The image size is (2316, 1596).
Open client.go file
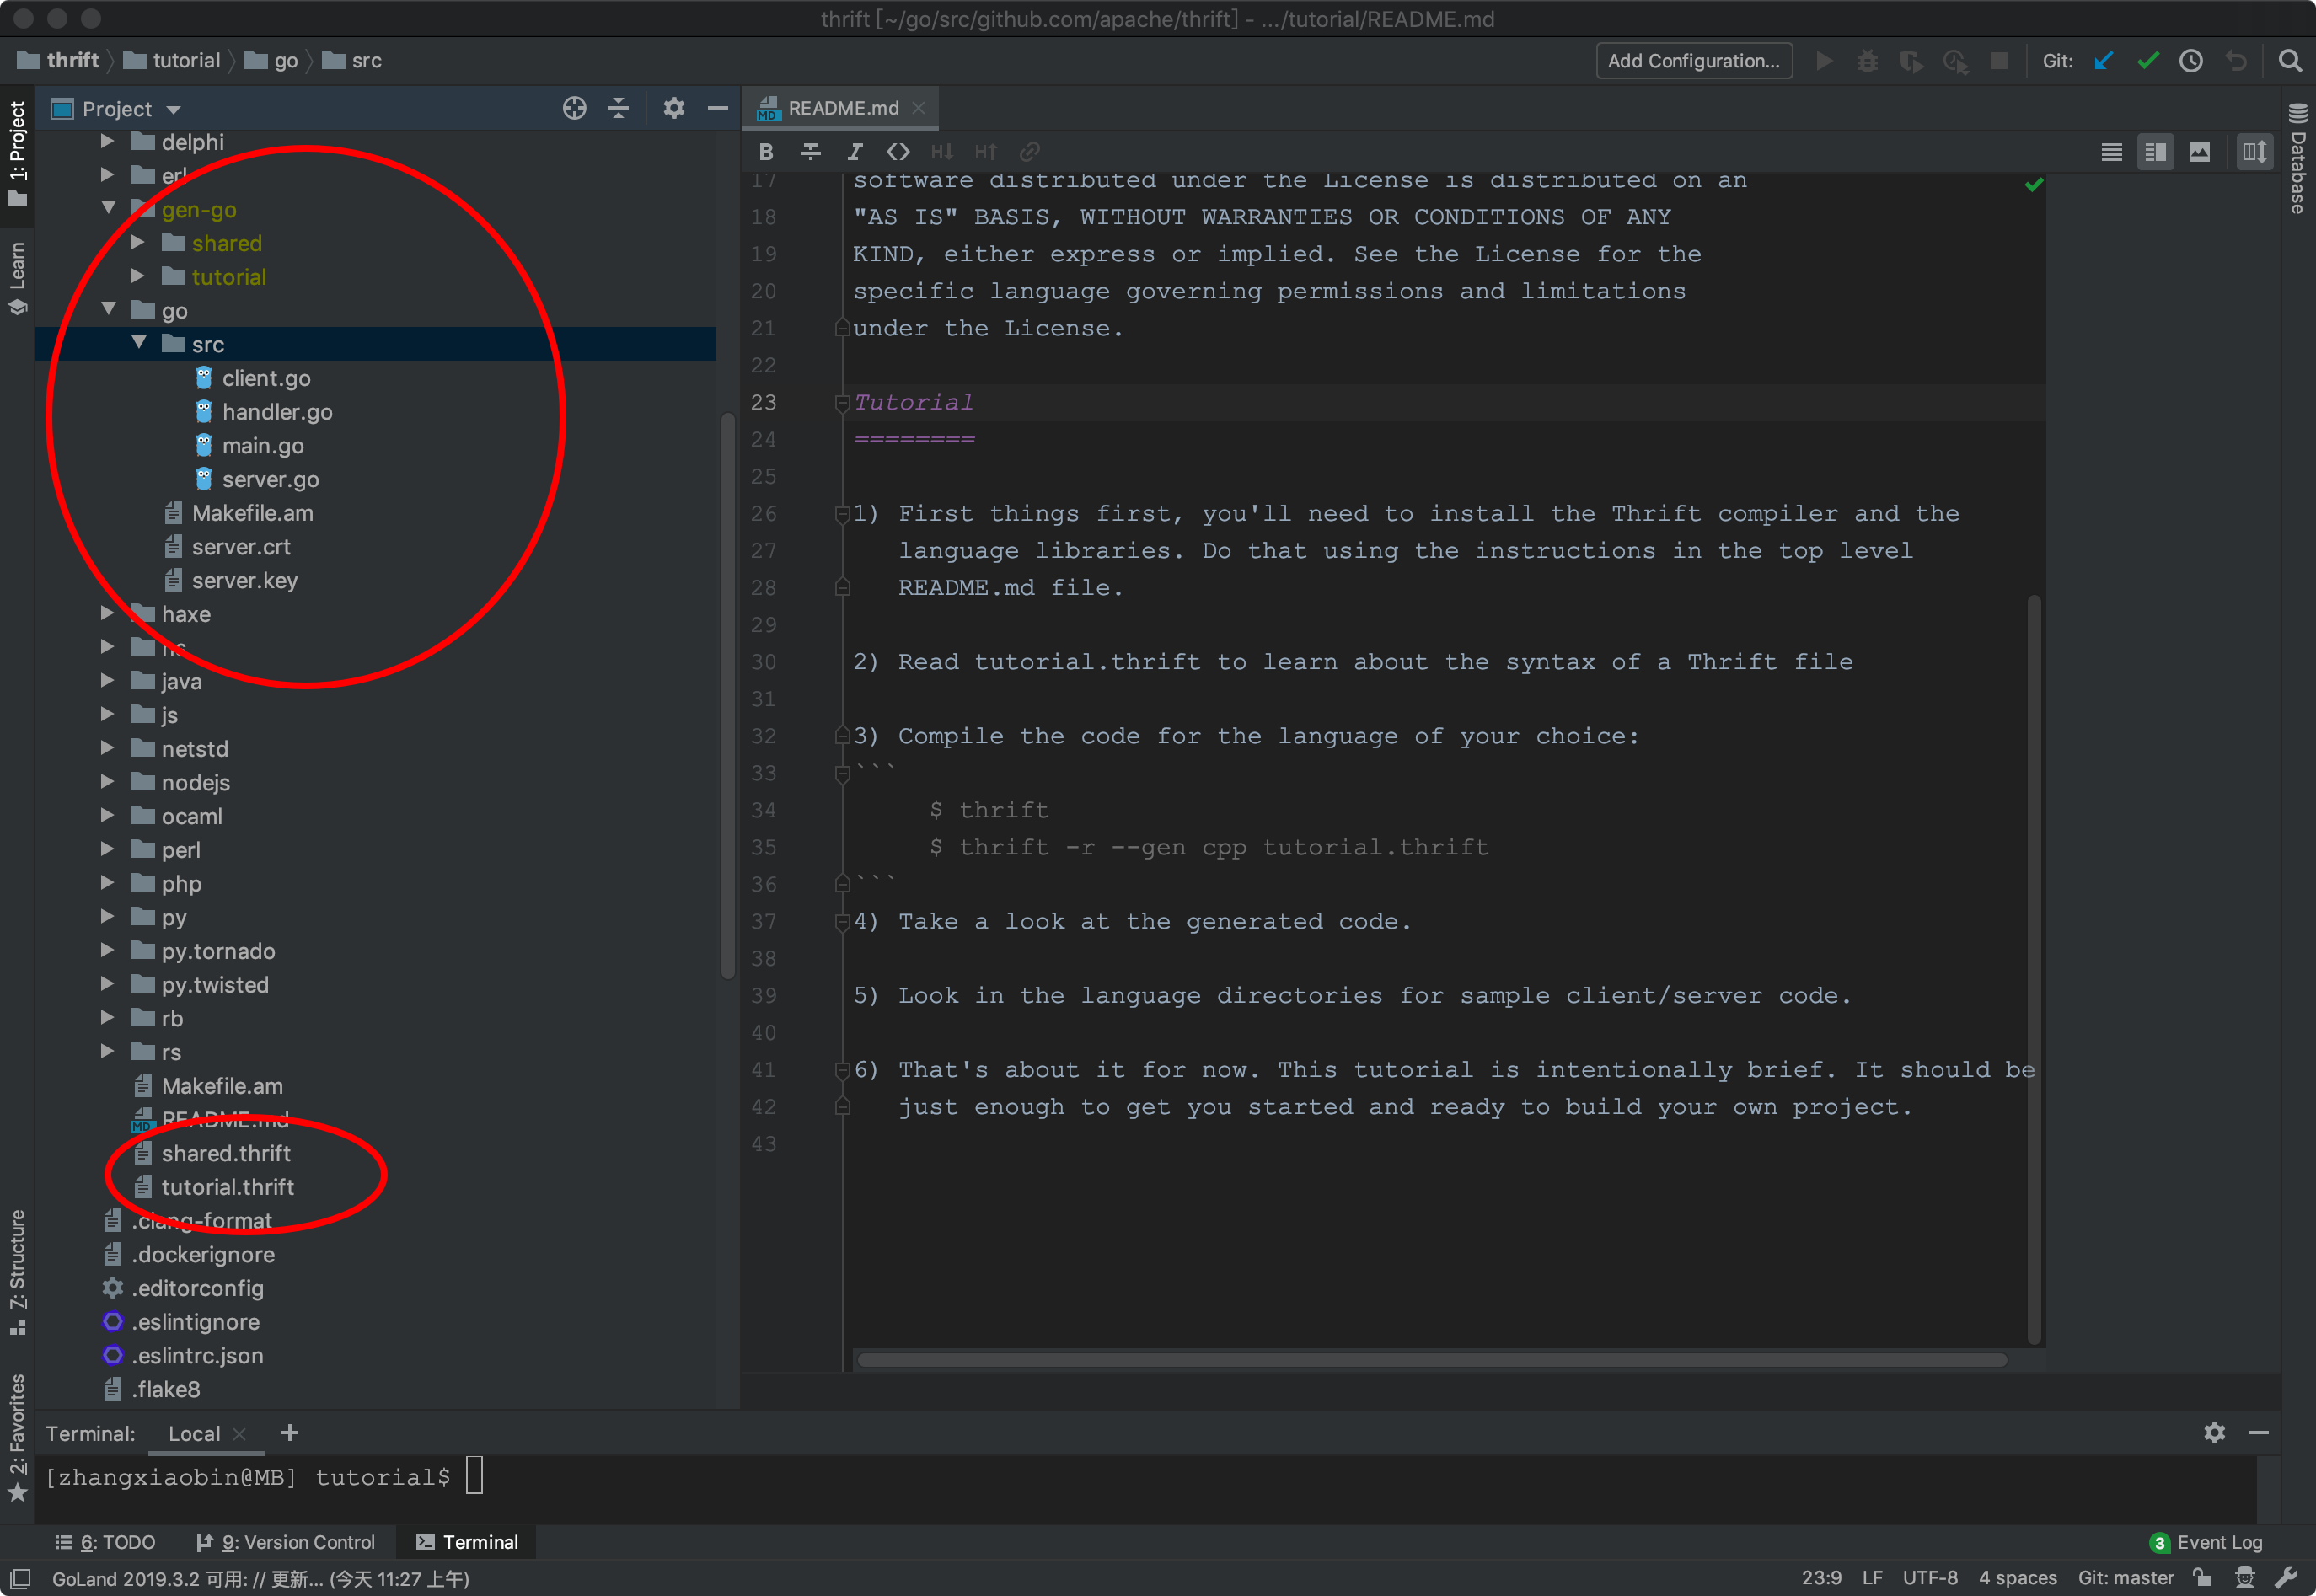point(266,378)
